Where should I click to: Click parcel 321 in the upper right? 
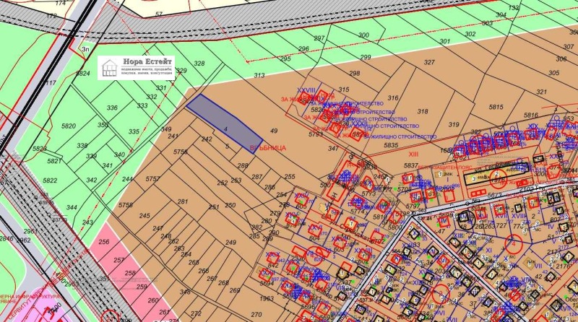[542, 92]
